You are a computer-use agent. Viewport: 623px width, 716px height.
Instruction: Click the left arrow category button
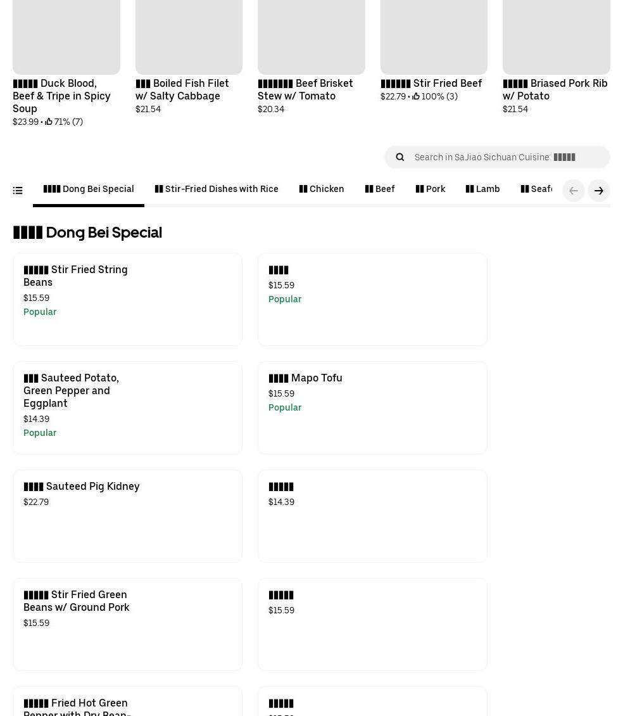coord(574,191)
